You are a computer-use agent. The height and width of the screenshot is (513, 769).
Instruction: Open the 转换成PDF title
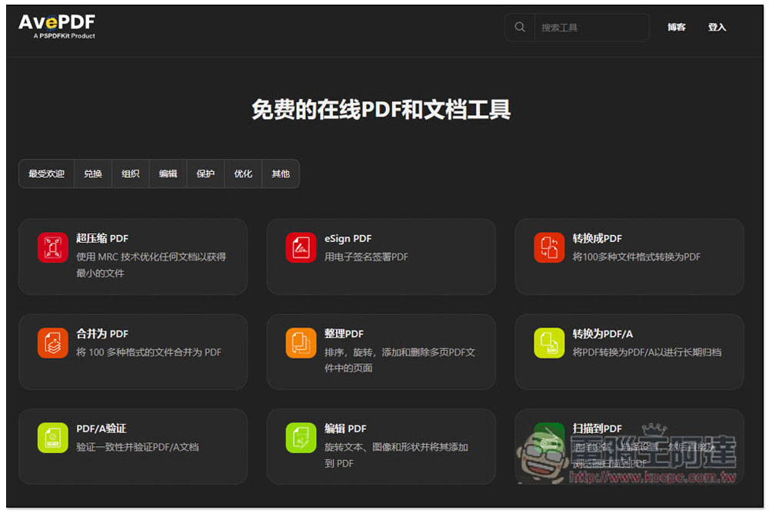point(597,239)
